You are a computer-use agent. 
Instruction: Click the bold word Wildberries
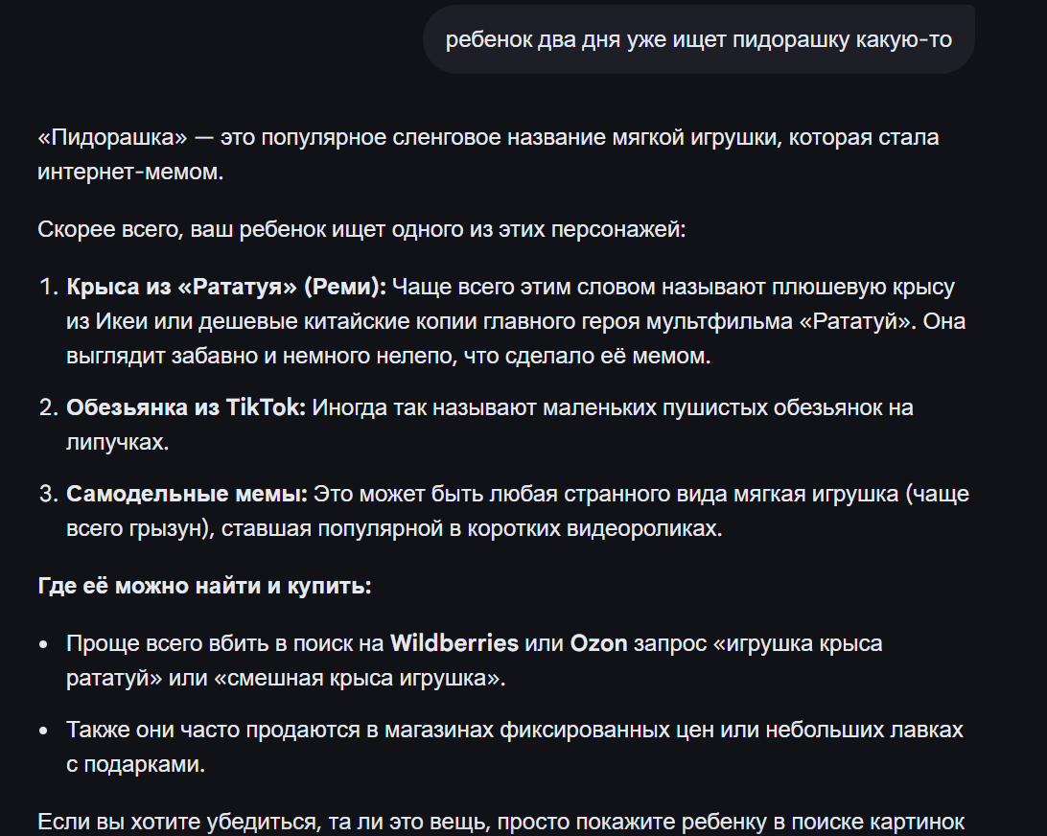tap(454, 643)
